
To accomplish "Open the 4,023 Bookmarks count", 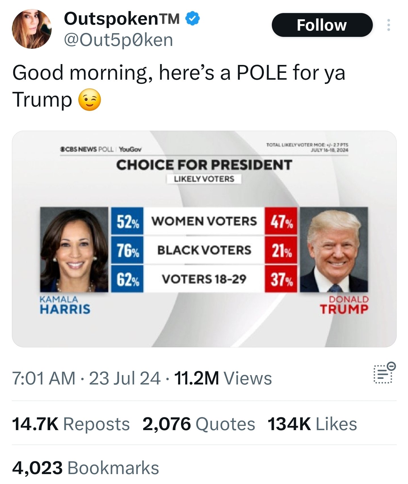I will [x=85, y=468].
